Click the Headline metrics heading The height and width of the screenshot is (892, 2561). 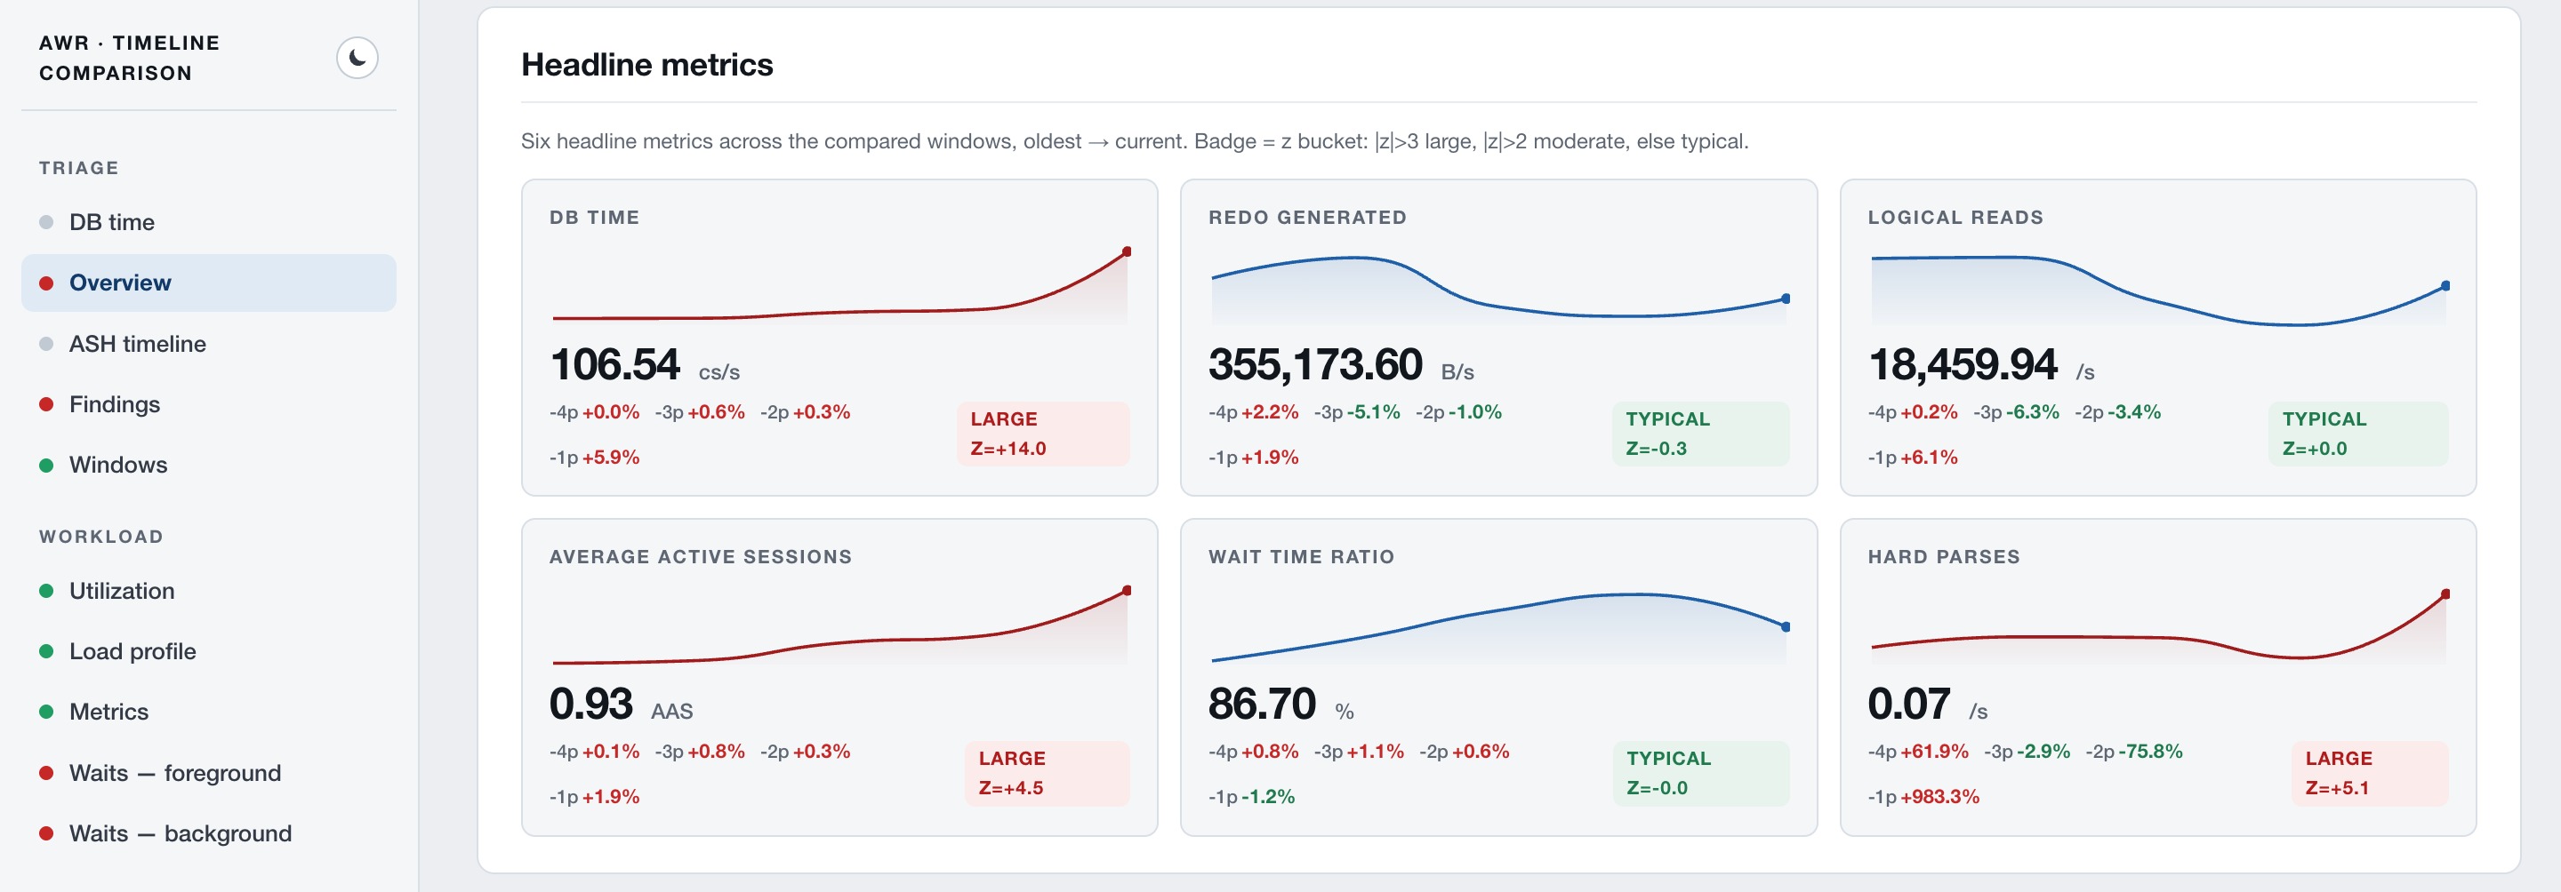click(x=647, y=65)
